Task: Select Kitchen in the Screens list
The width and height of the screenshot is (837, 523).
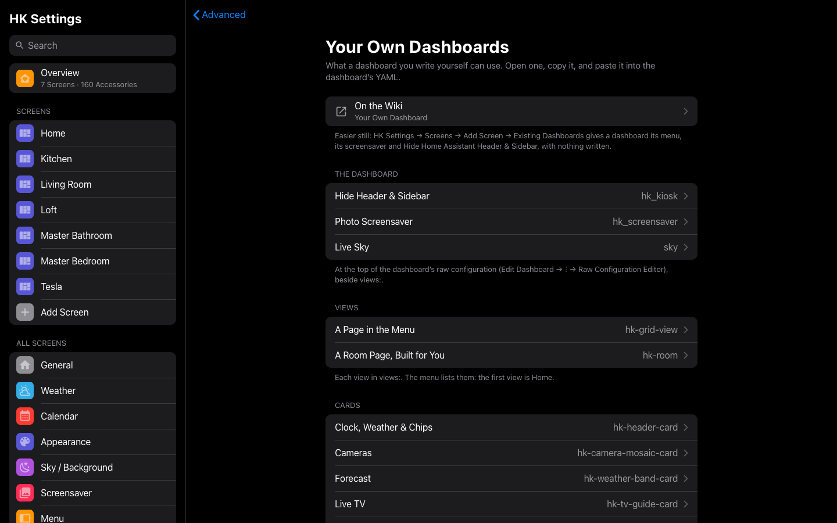Action: click(92, 159)
